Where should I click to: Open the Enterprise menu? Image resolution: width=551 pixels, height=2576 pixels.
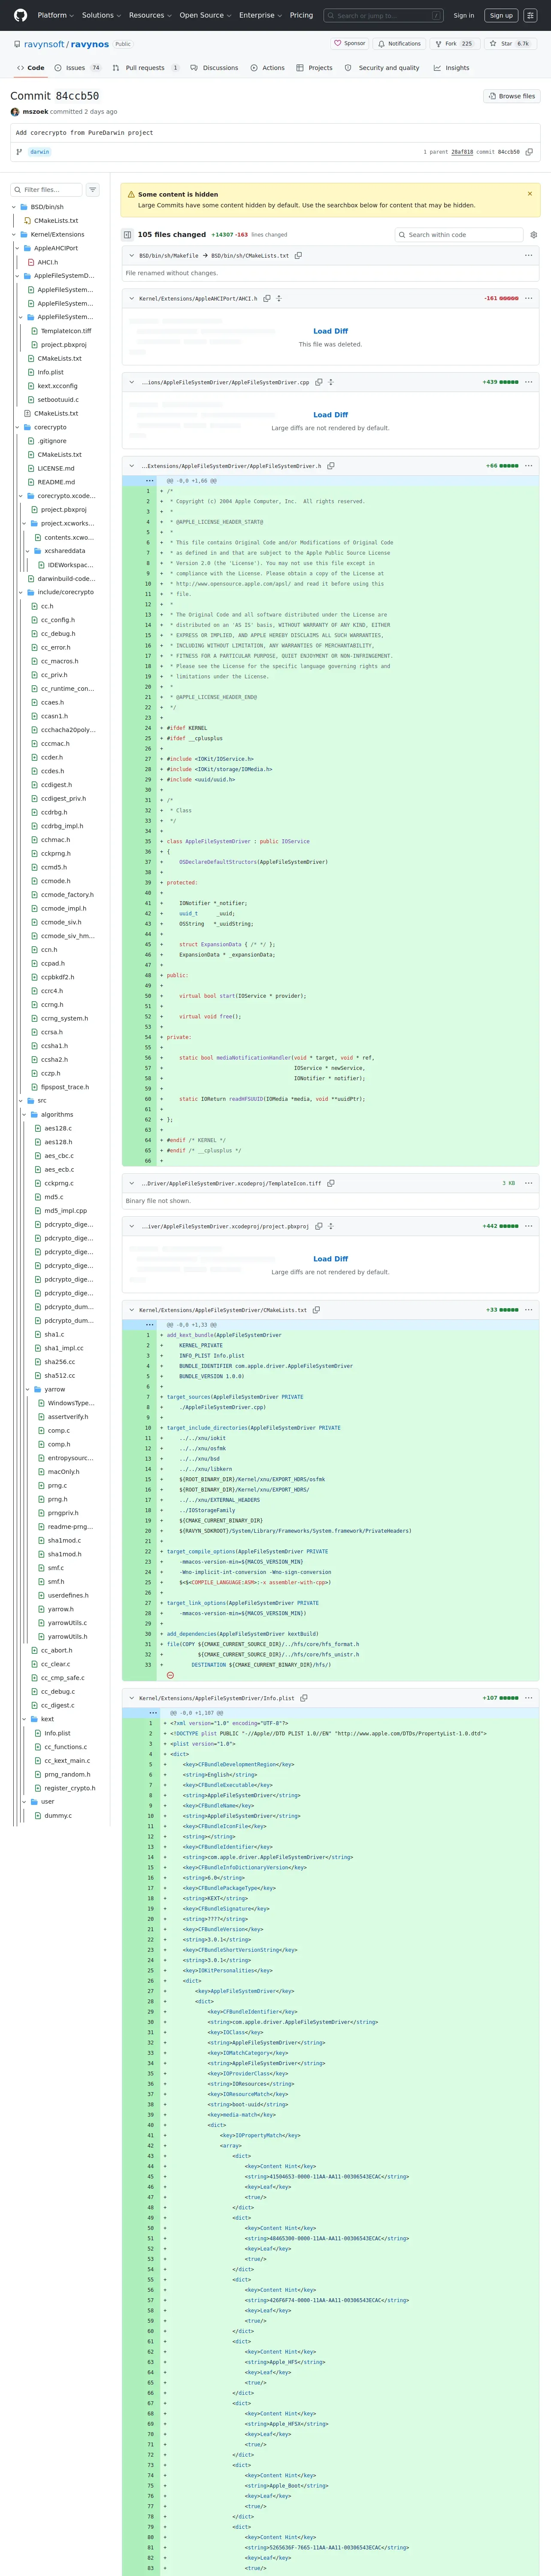coord(260,15)
